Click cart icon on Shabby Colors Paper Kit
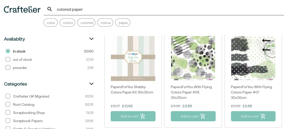284x129 pixels. coord(143,116)
